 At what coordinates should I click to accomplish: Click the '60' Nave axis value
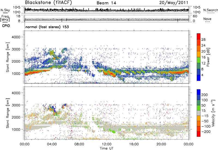[195, 16]
